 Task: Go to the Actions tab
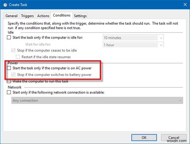[43, 16]
